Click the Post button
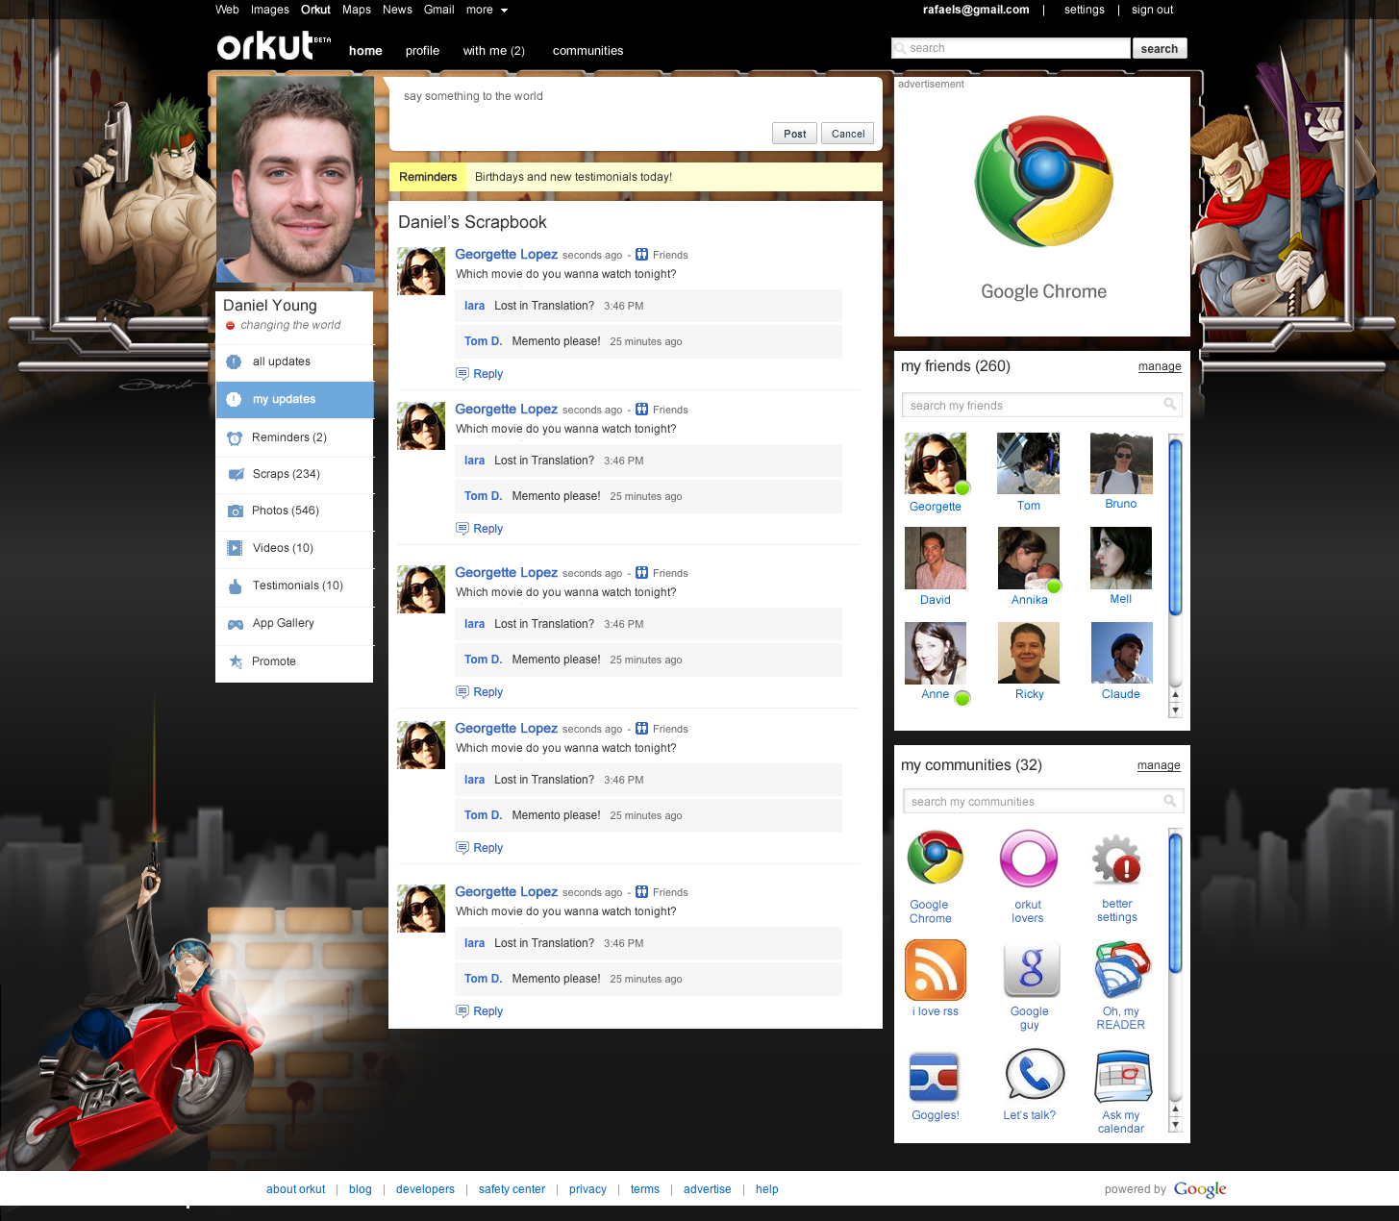 pyautogui.click(x=794, y=134)
